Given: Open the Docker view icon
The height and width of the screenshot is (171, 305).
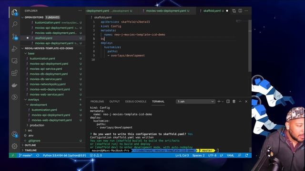Looking at the screenshot, I should click(15, 85).
